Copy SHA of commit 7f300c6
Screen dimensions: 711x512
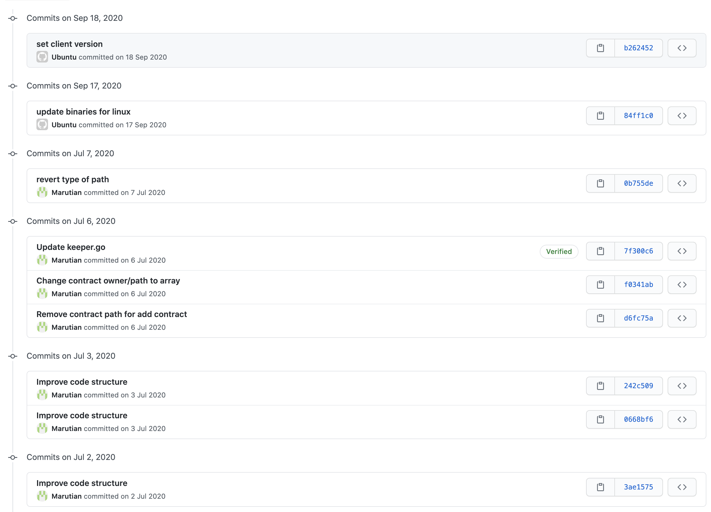[600, 251]
